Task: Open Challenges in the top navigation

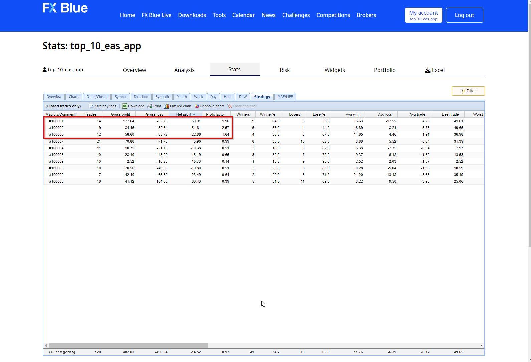Action: (x=296, y=15)
